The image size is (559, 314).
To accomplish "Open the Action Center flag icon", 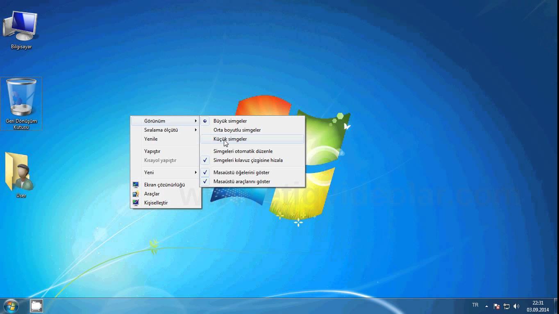I will 497,306.
